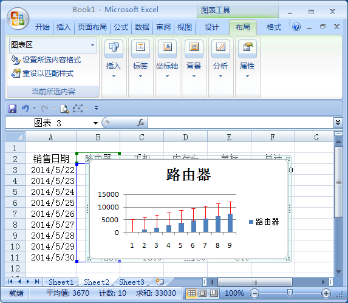348x303 pixels.
Task: Click 重设以匹配样式 button
Action: pyautogui.click(x=43, y=73)
